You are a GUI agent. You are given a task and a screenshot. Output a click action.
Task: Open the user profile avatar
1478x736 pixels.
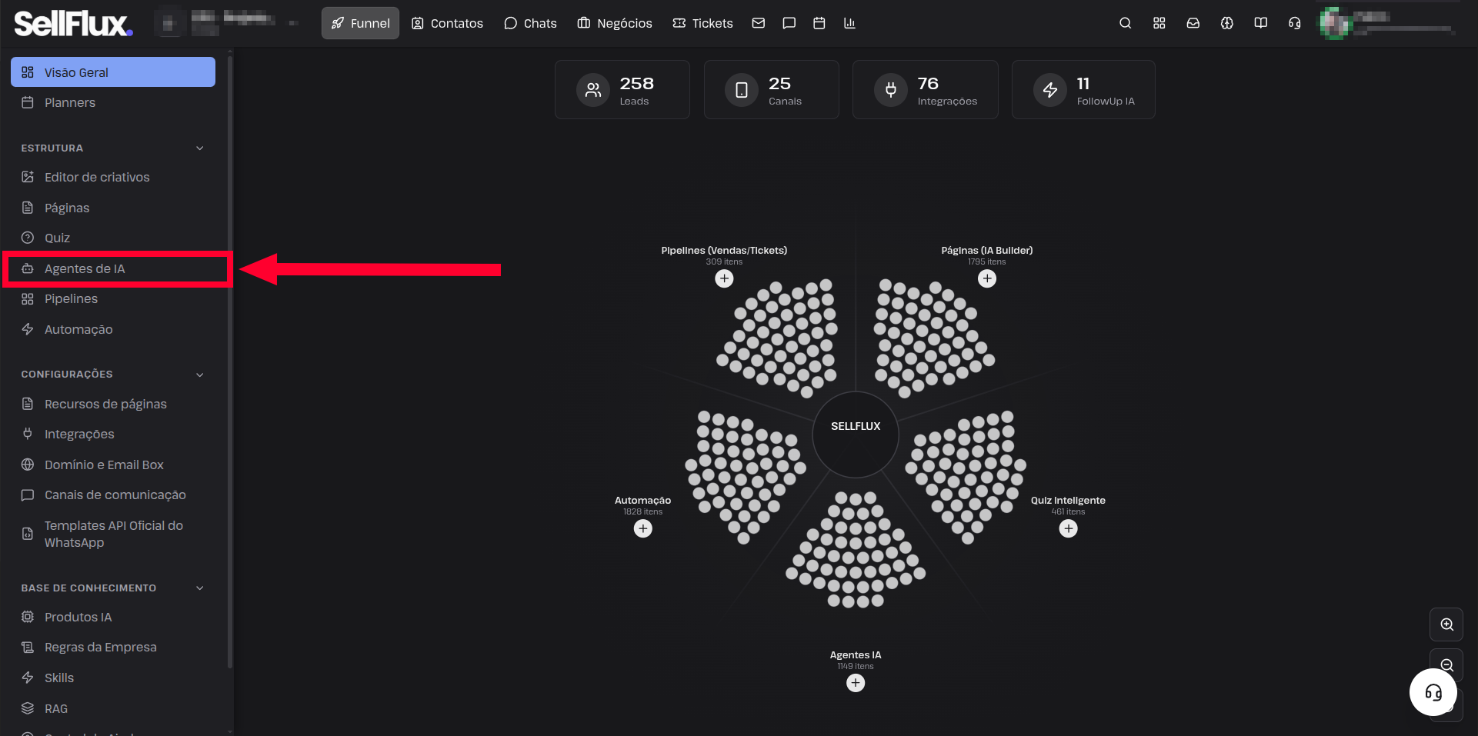[x=1336, y=23]
